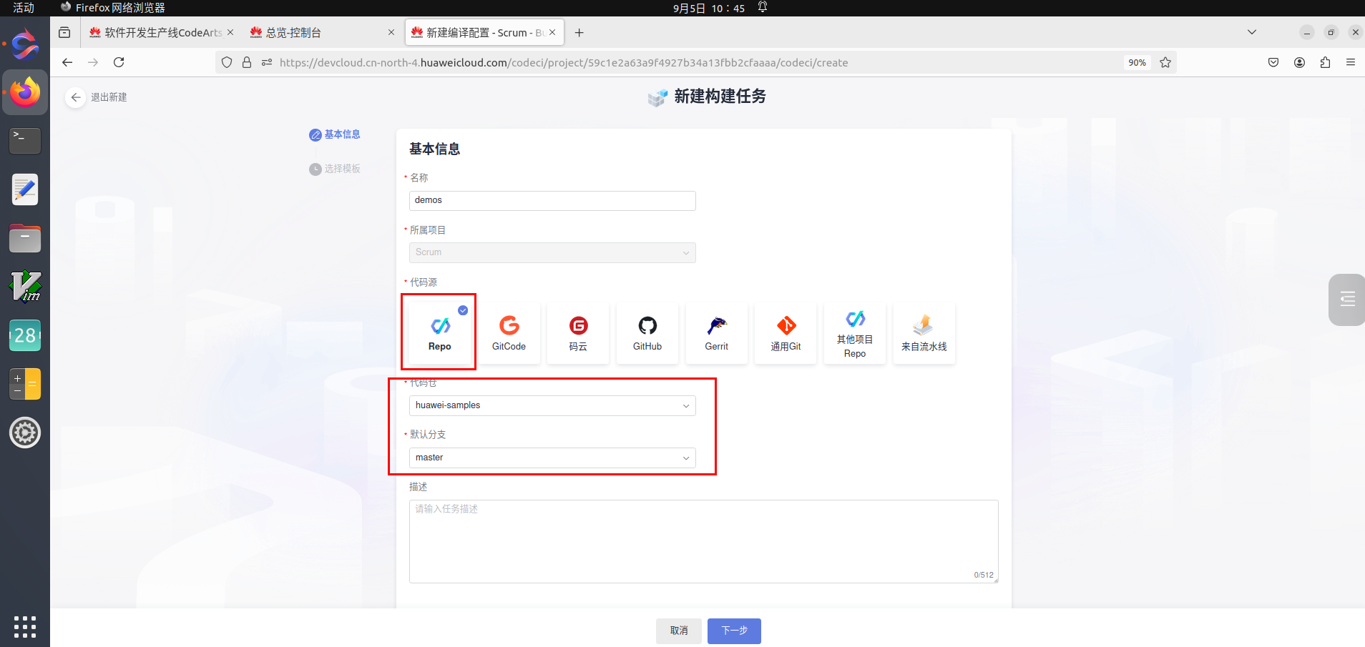Click 退出新建 back arrow button
The image size is (1365, 647).
76,97
